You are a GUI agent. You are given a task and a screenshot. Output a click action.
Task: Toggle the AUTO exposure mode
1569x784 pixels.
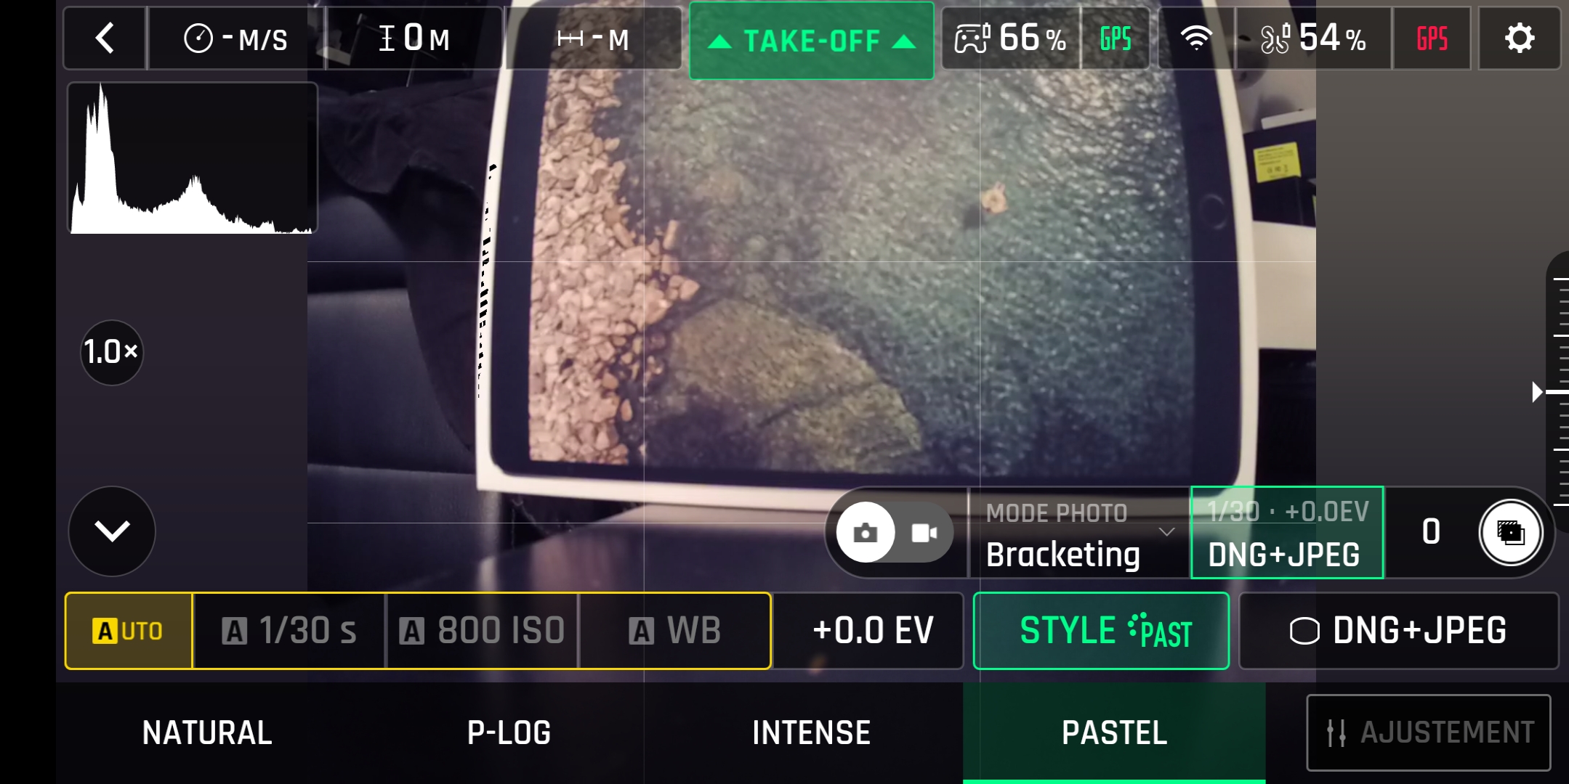[129, 631]
